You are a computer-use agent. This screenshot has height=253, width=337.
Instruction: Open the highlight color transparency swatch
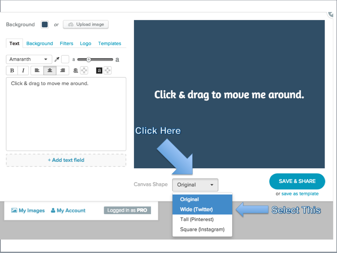point(108,71)
